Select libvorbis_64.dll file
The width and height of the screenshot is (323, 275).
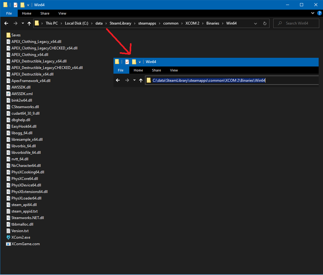coord(21,146)
